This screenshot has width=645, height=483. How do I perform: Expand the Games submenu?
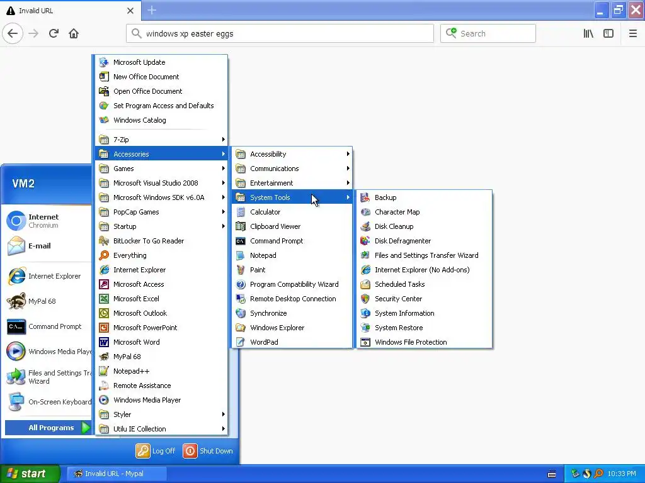161,169
